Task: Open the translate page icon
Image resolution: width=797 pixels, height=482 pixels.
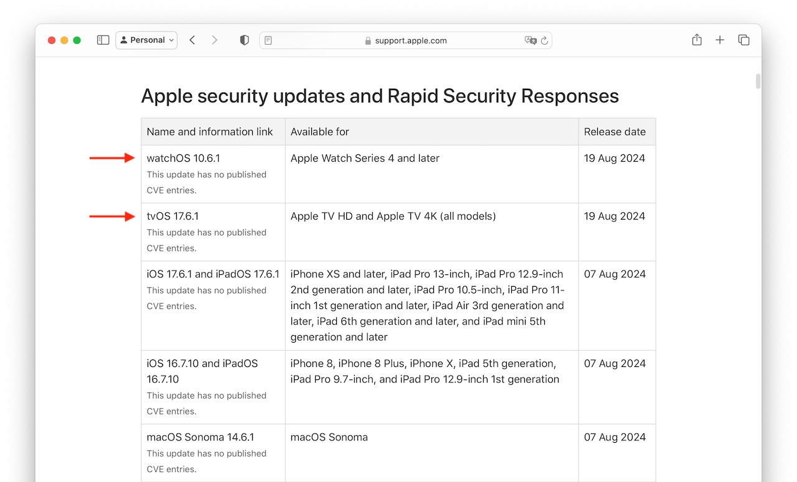Action: (530, 40)
